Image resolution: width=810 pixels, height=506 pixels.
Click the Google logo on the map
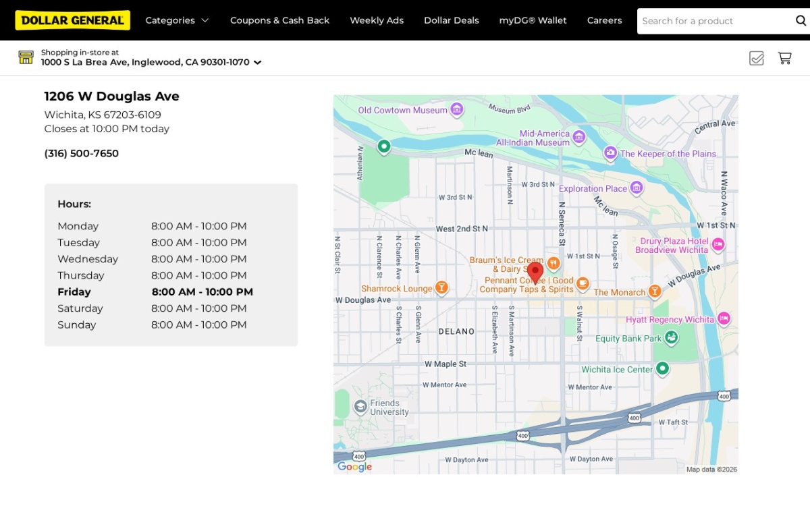(x=355, y=467)
